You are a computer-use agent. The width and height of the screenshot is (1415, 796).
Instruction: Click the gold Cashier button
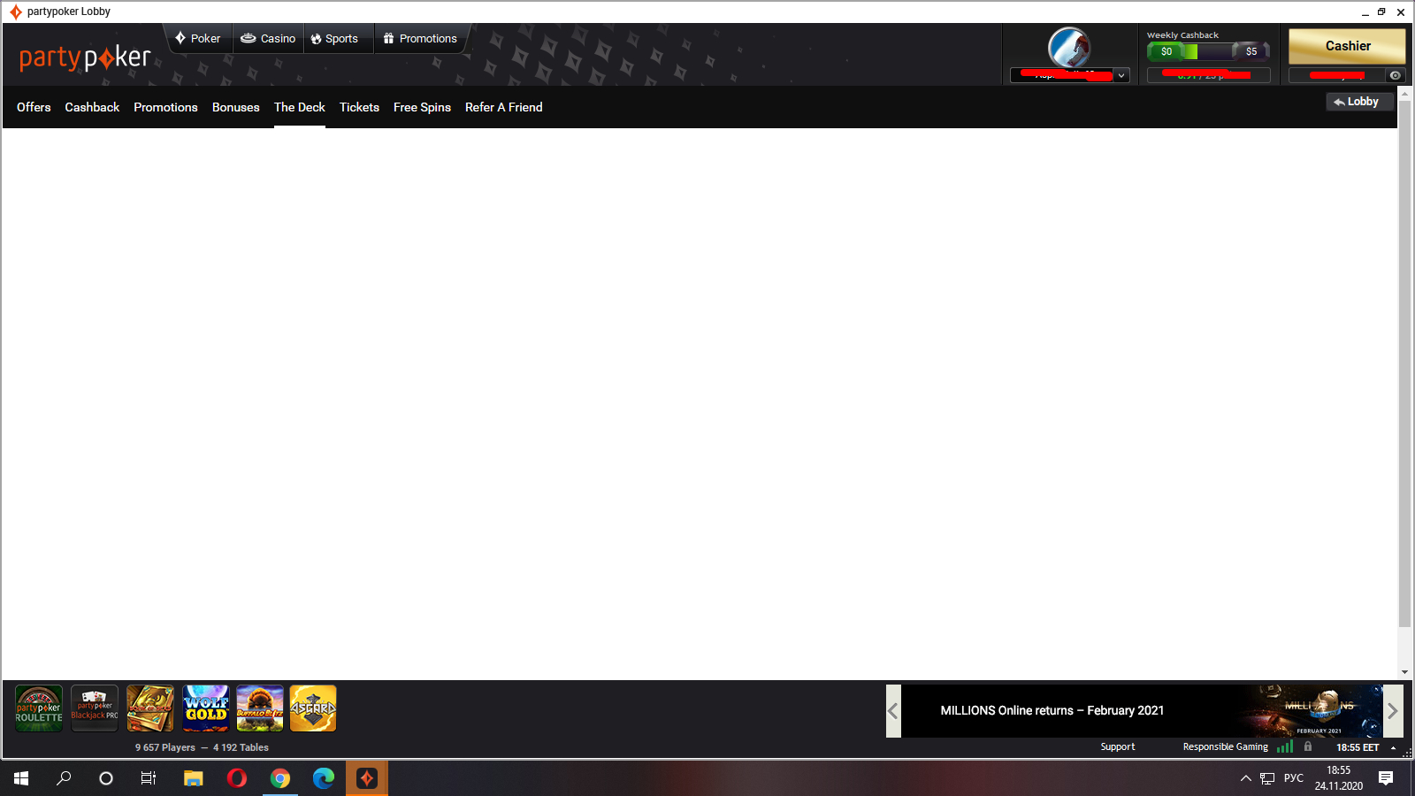click(x=1347, y=46)
